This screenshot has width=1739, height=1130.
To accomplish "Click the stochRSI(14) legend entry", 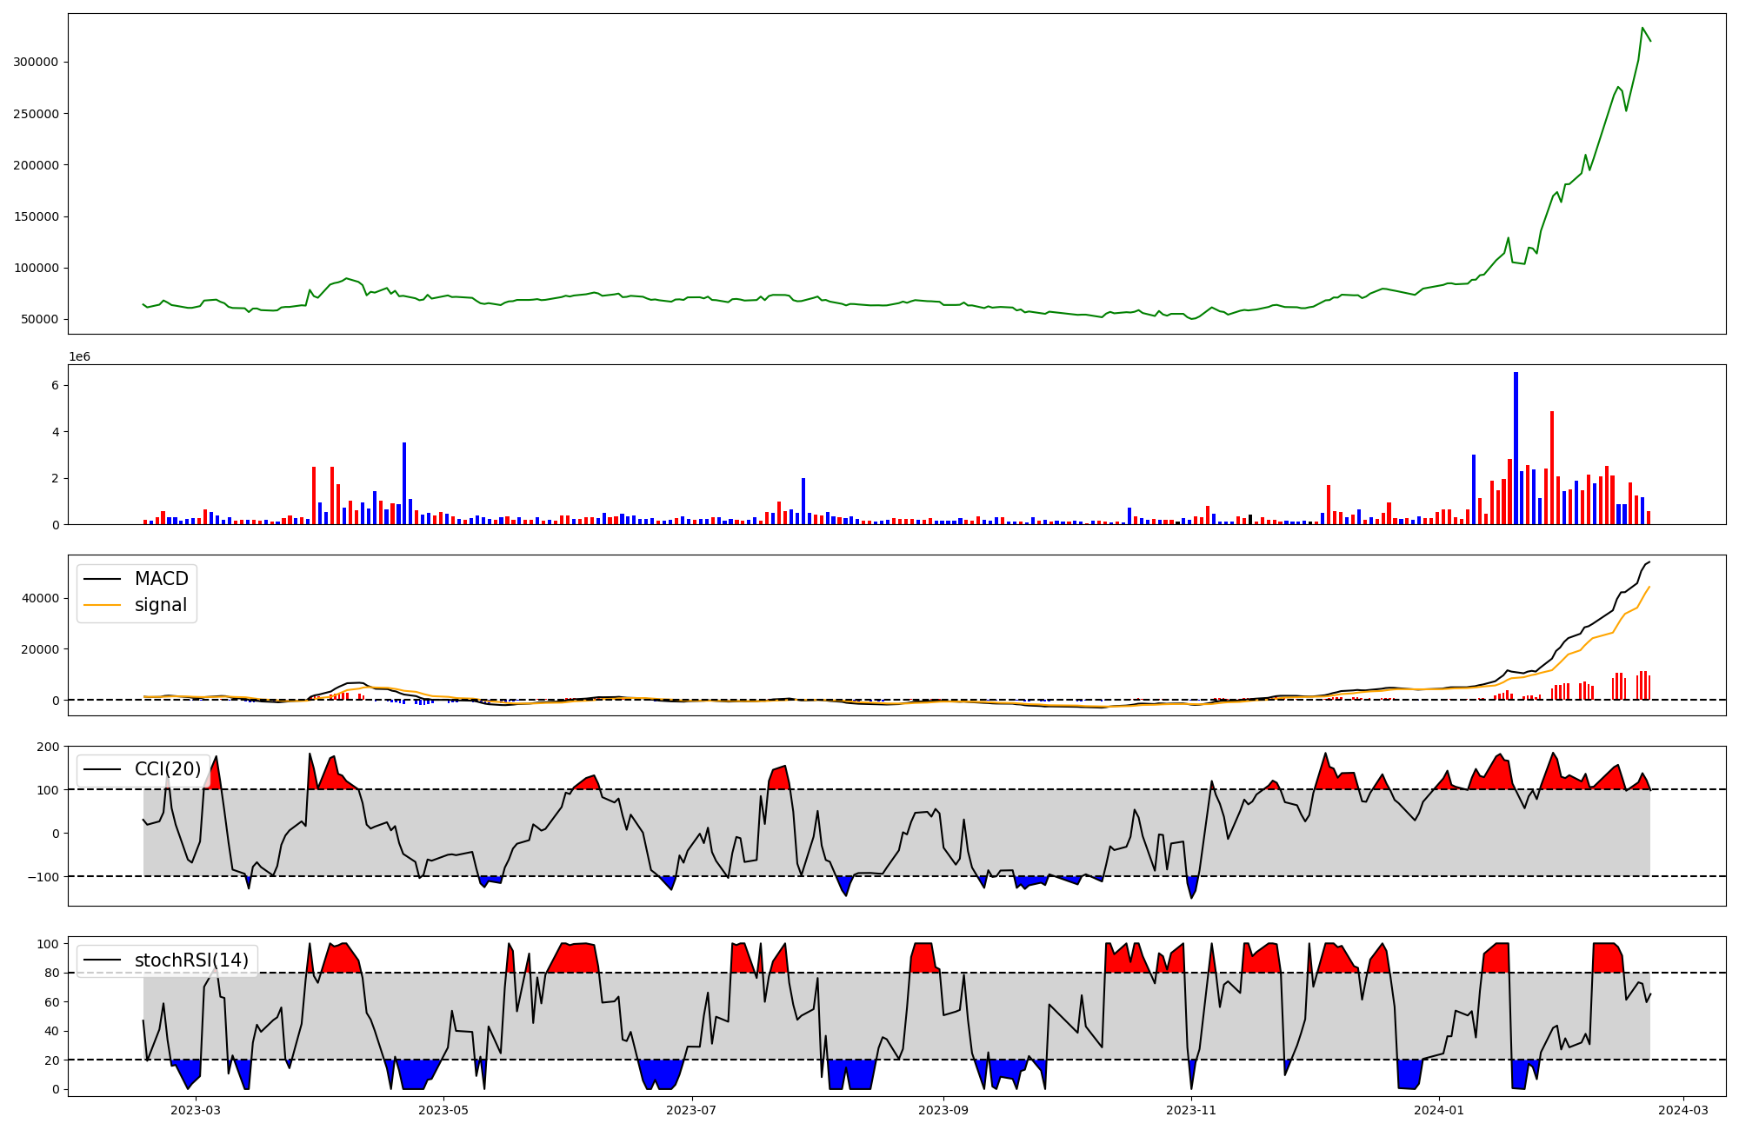I will tap(191, 960).
